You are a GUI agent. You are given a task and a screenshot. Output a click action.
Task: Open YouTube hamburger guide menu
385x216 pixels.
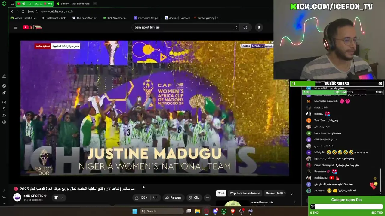(x=16, y=27)
